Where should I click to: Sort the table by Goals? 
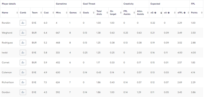pos(94,13)
